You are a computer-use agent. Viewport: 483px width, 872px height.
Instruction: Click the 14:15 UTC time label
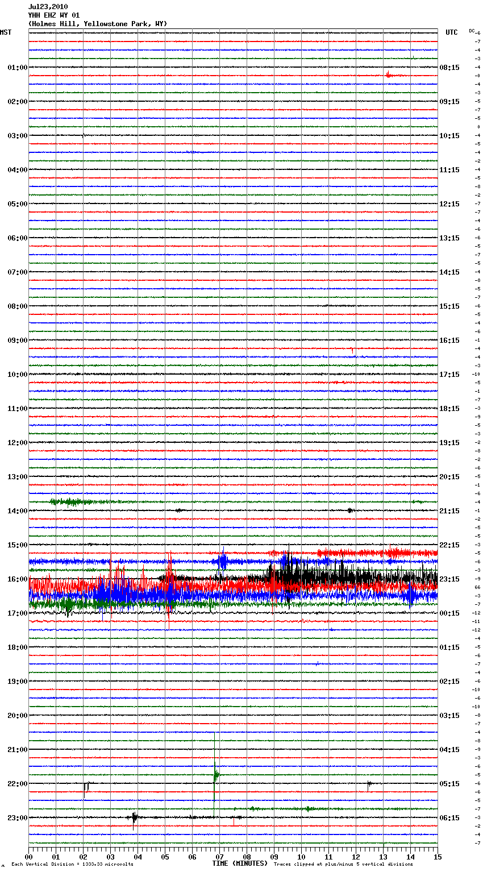click(x=449, y=272)
